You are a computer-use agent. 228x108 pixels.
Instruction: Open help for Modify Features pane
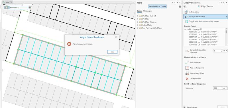coord(219,3)
